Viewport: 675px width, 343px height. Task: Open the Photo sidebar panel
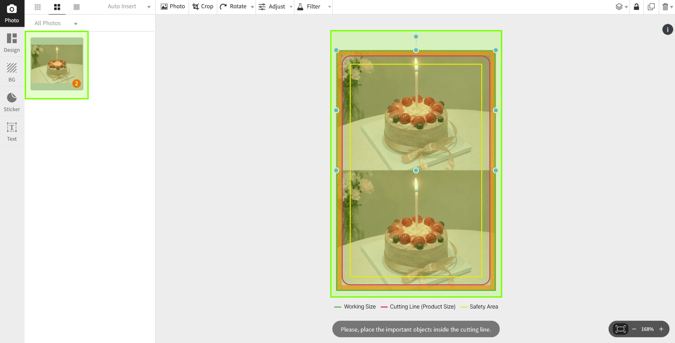pyautogui.click(x=12, y=13)
